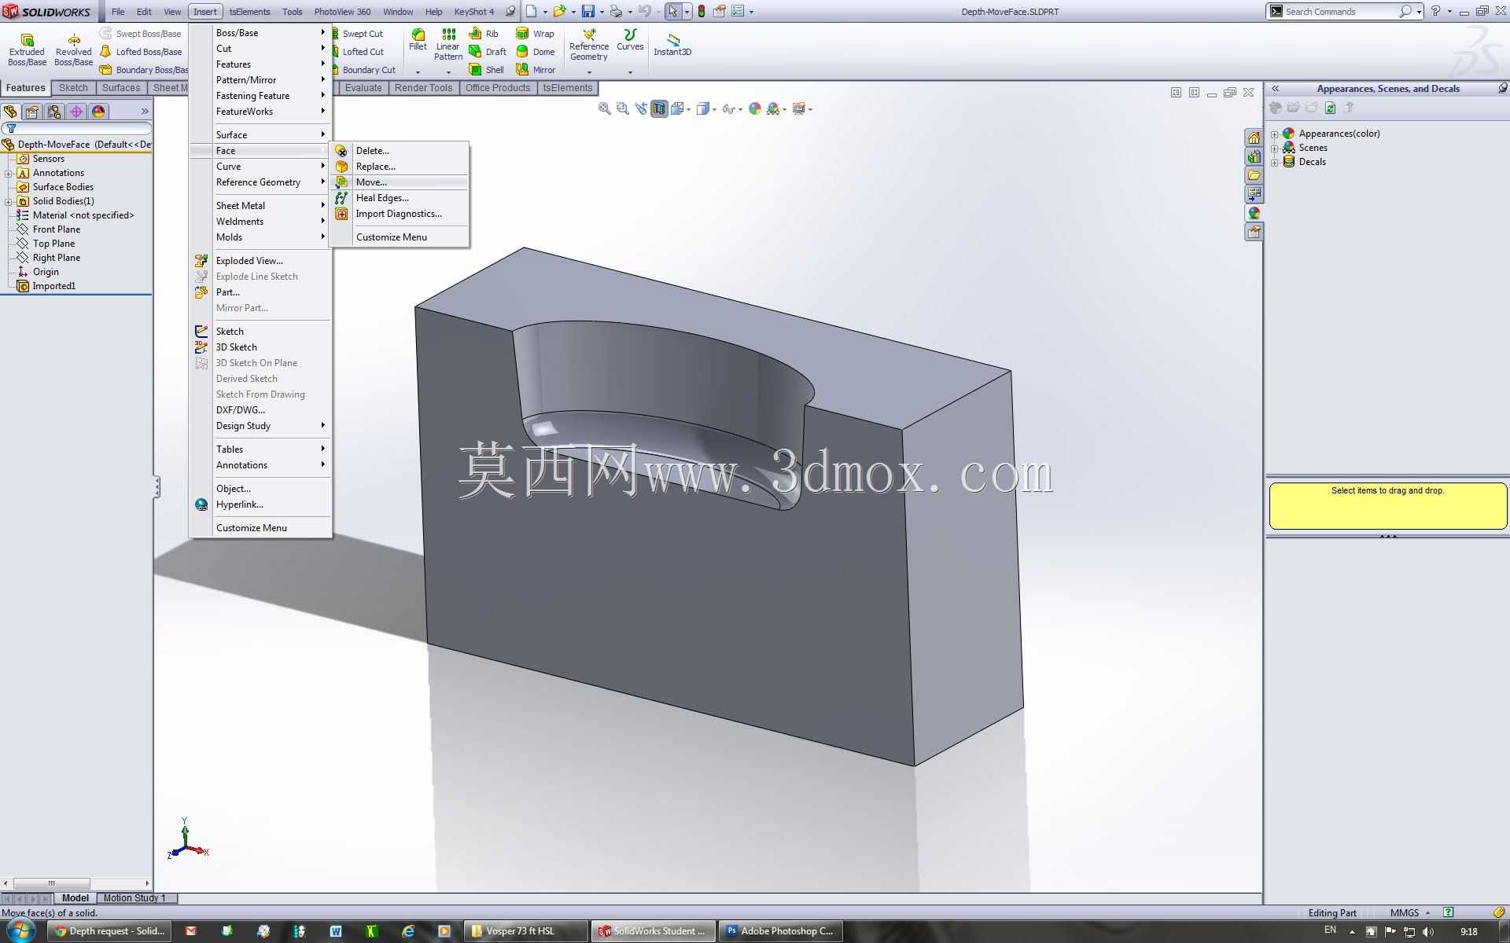1510x943 pixels.
Task: Open the ConfigurationManager tab icon
Action: point(54,112)
